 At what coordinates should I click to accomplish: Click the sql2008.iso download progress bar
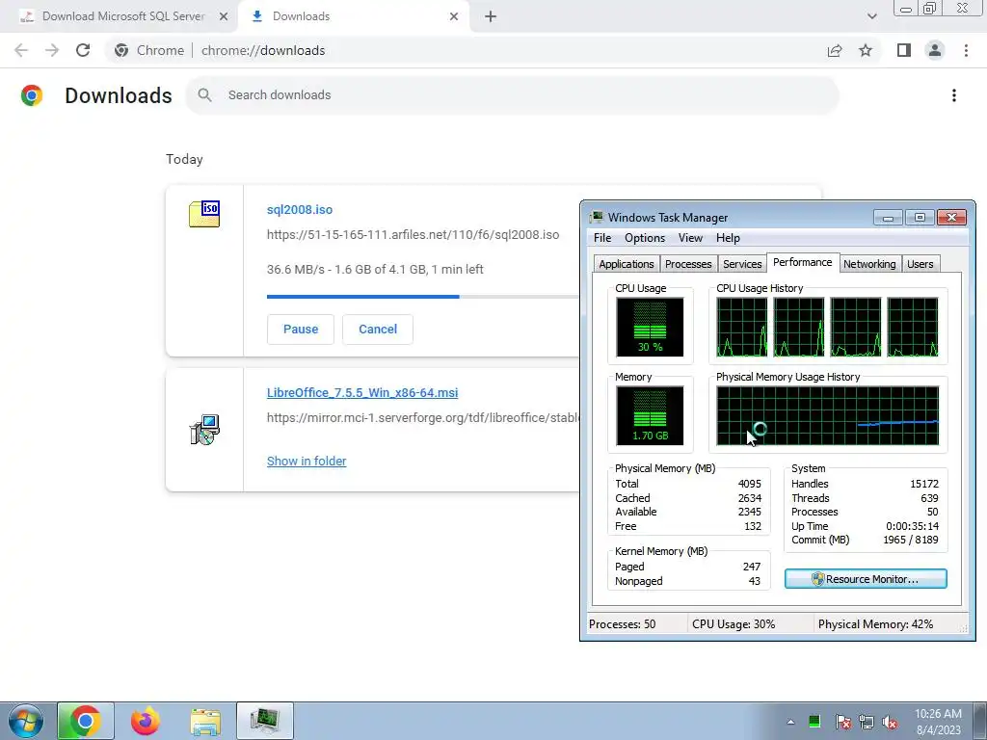click(422, 297)
